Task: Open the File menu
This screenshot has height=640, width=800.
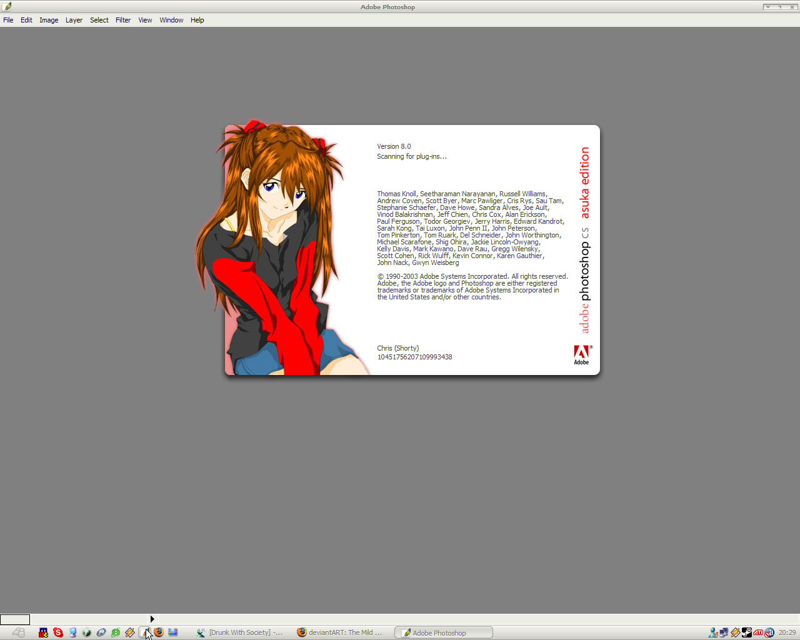Action: 8,20
